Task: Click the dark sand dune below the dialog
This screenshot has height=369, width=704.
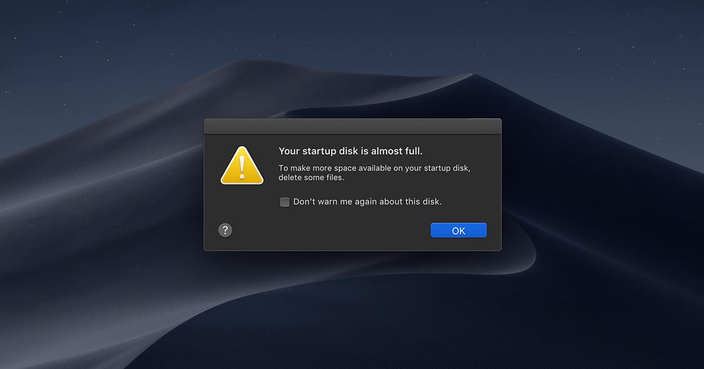Action: pos(352,310)
